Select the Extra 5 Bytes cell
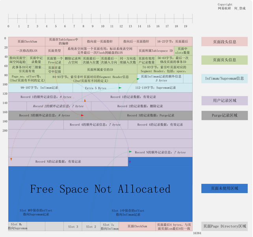 96,88
